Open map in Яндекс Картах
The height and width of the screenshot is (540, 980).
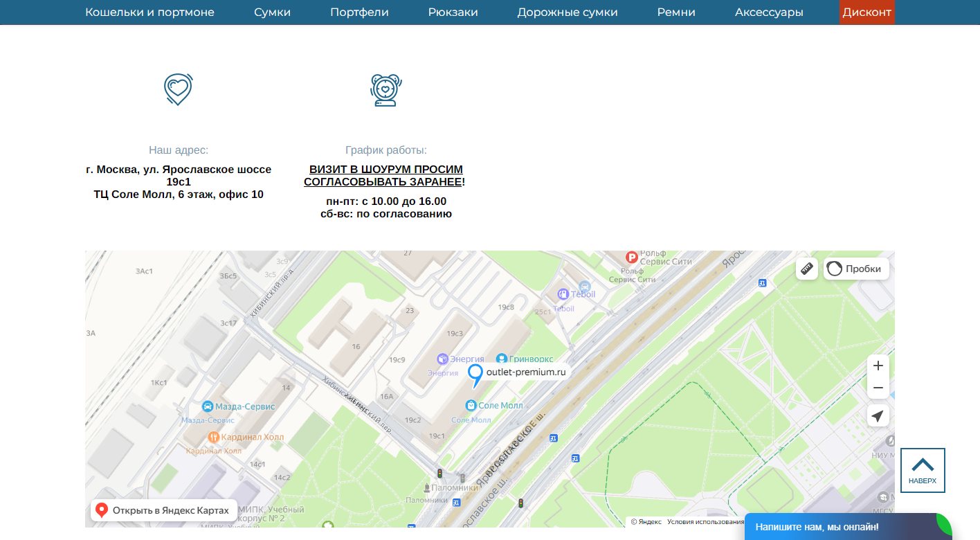tap(164, 510)
